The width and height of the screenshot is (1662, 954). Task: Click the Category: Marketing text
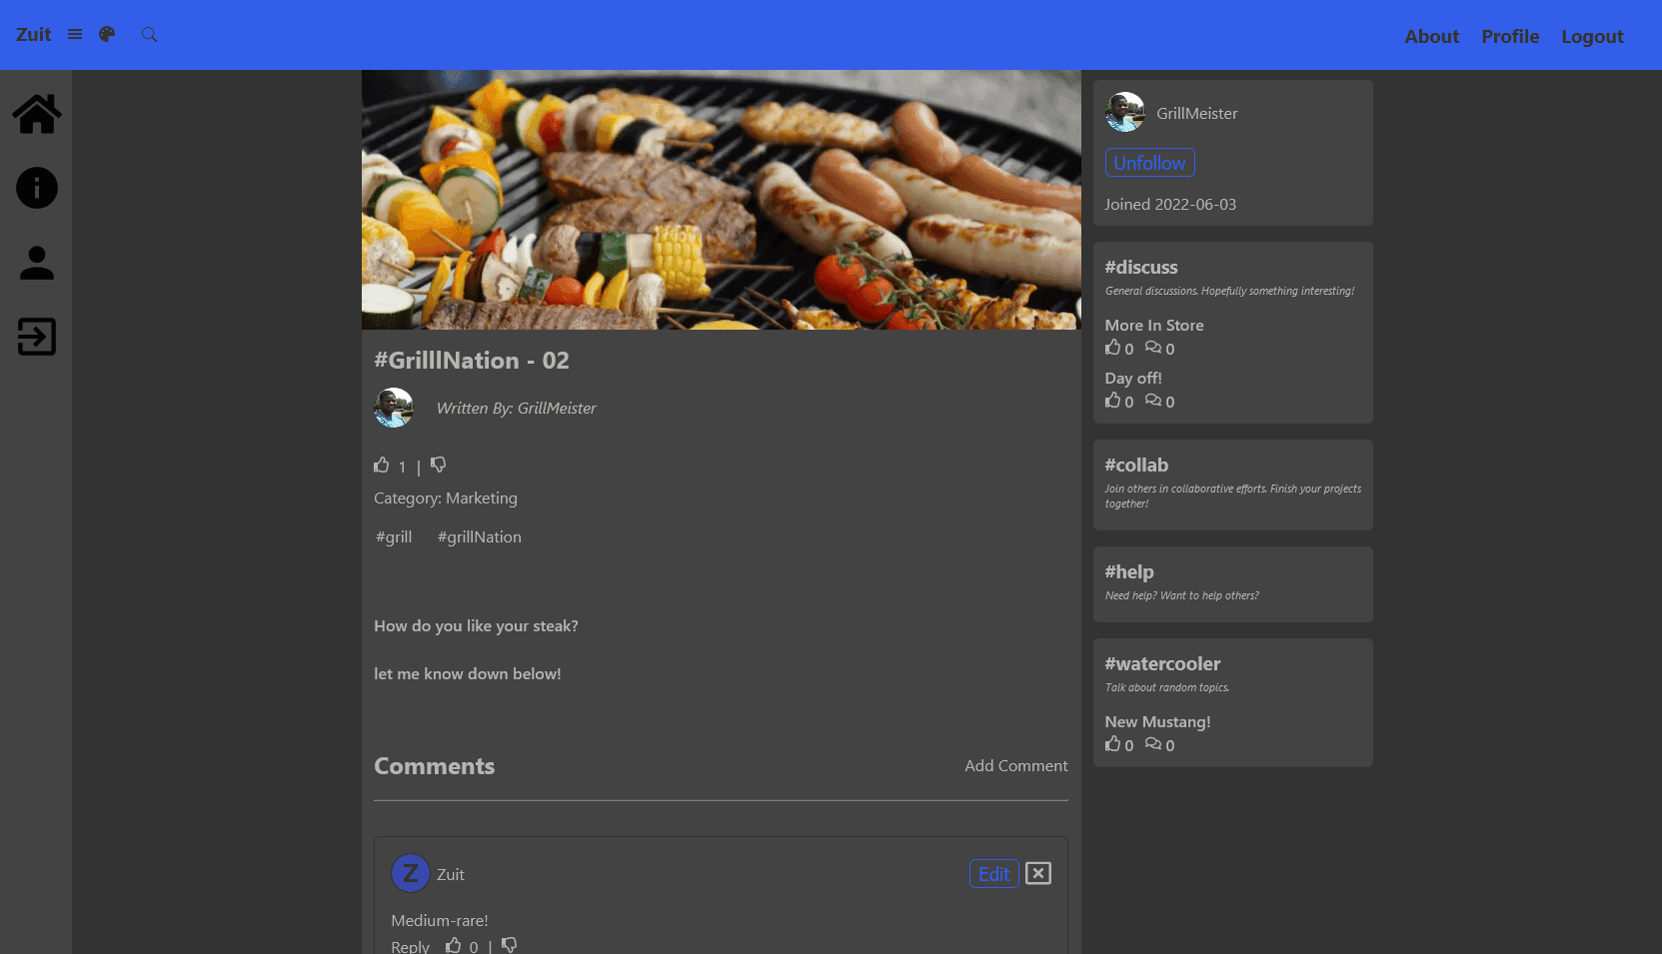point(446,497)
